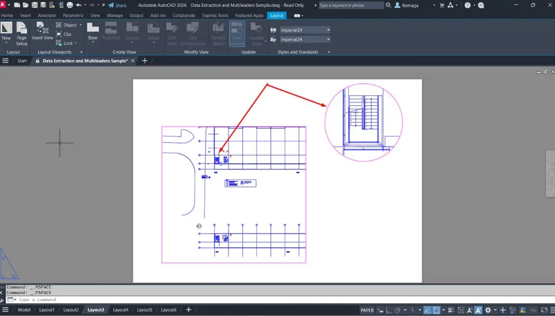This screenshot has width=555, height=316.
Task: Click the Undo arrow icon
Action: [x=79, y=6]
